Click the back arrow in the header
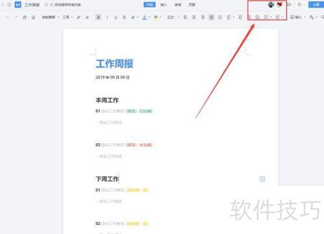This screenshot has width=324, height=234. 3,5
